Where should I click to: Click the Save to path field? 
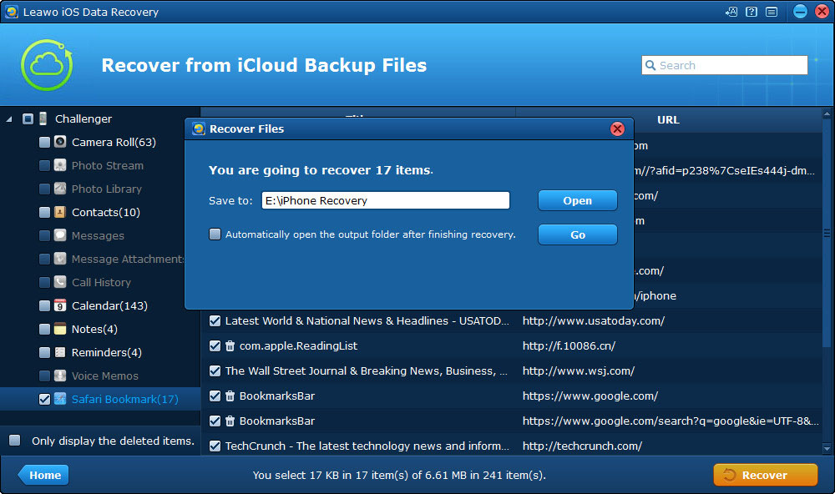coord(385,200)
